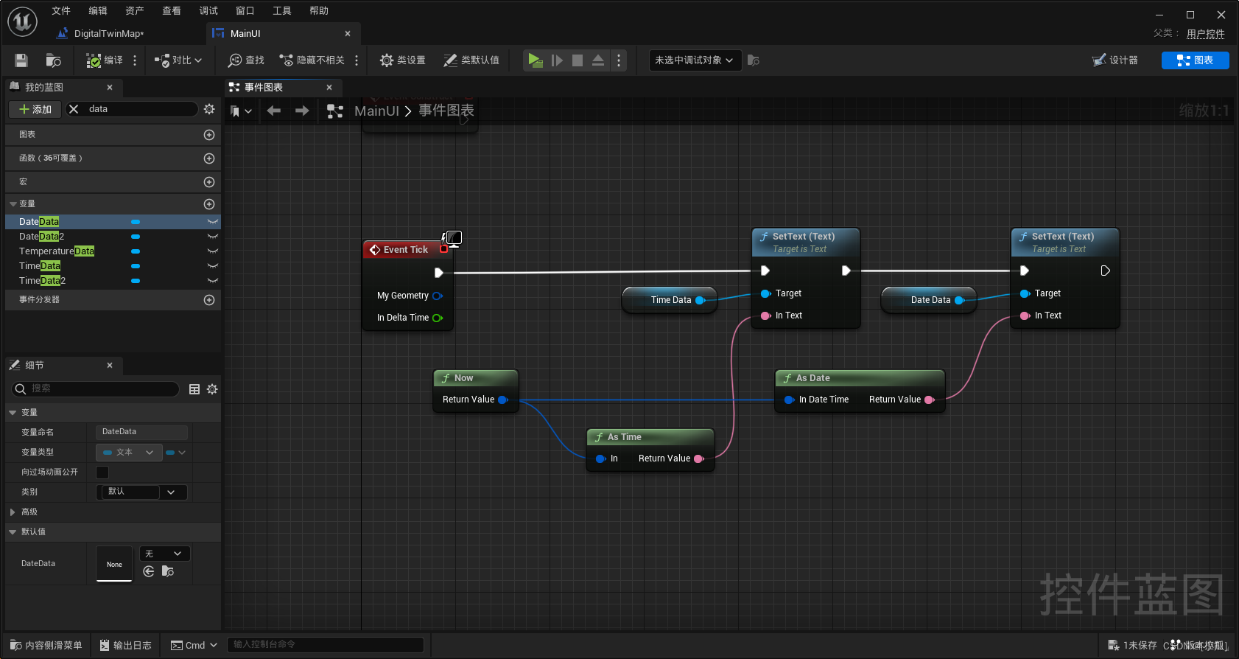Open play options three-dot menu

point(619,60)
